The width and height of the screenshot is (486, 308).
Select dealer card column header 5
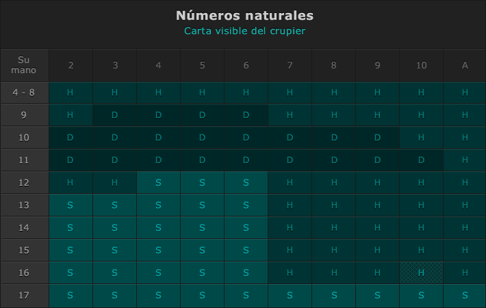203,66
